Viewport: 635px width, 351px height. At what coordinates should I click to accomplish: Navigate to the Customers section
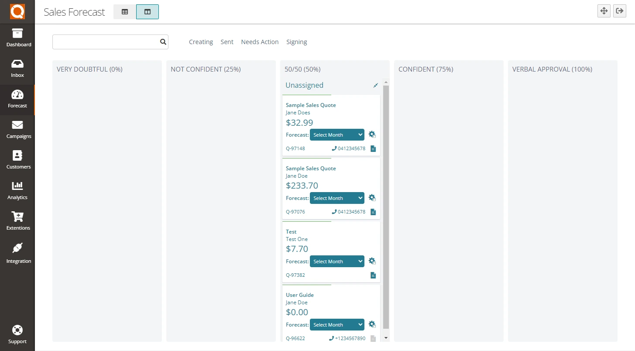click(17, 159)
